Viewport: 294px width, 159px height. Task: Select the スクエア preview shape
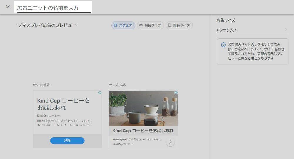coord(123,25)
